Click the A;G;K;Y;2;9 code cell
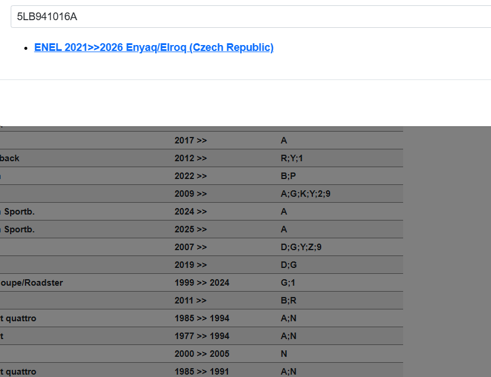This screenshot has width=491, height=377. pyautogui.click(x=305, y=194)
